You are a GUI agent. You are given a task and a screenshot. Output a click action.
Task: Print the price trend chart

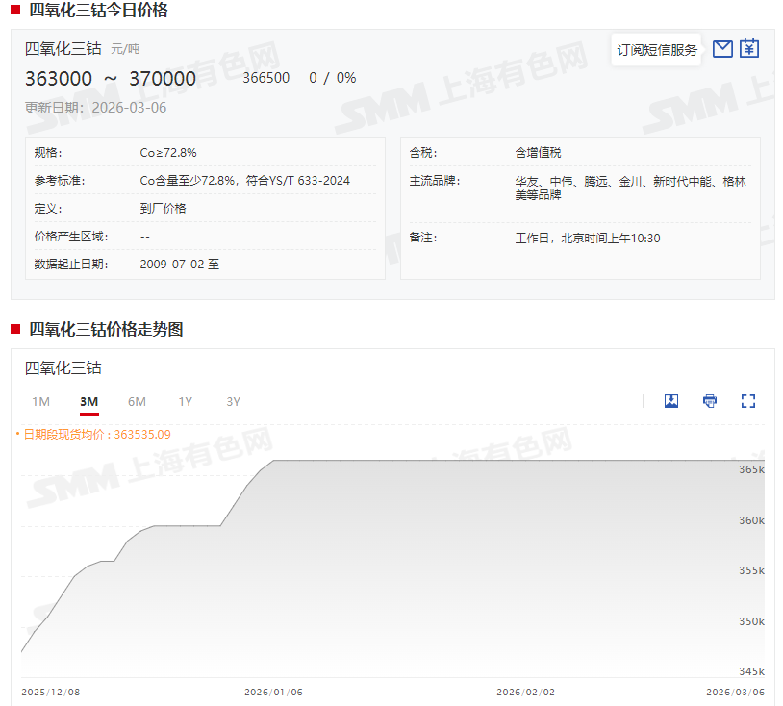[710, 401]
